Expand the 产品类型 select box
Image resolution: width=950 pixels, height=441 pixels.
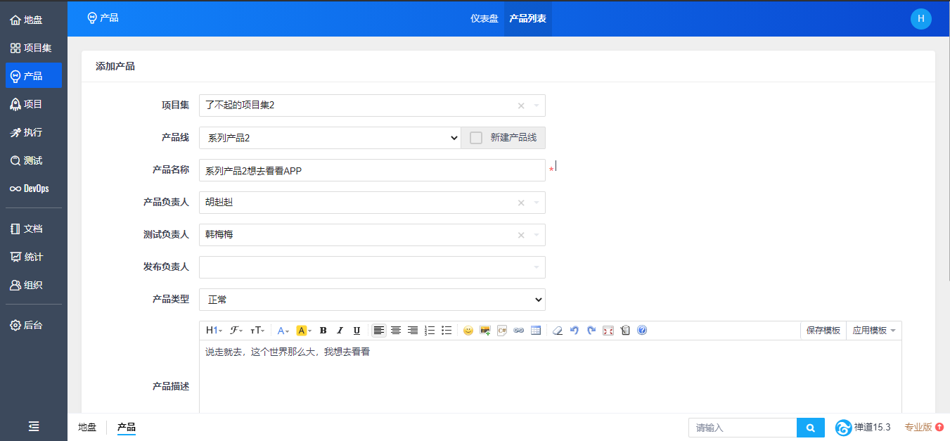point(372,300)
